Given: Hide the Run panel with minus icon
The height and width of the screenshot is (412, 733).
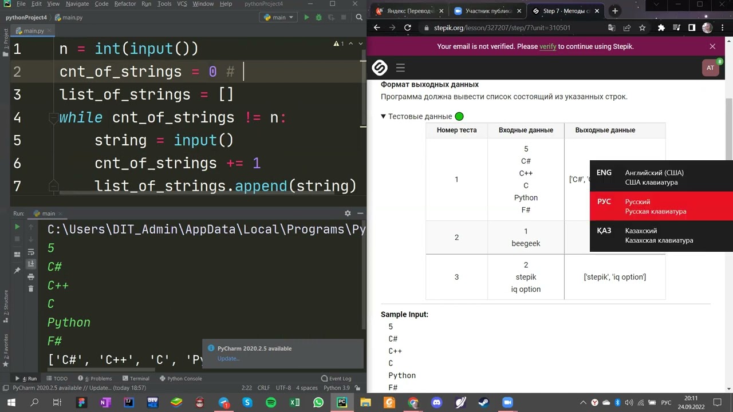Looking at the screenshot, I should (360, 213).
